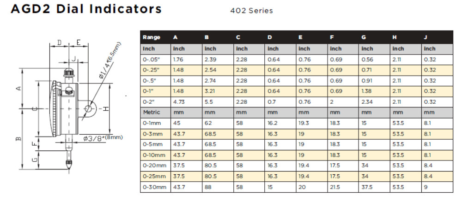
Task: Select the 0-20mm range row label
Action: (x=155, y=166)
